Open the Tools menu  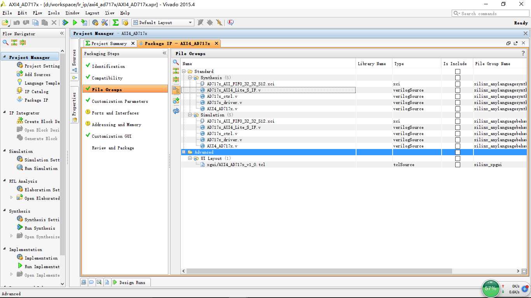coord(54,13)
